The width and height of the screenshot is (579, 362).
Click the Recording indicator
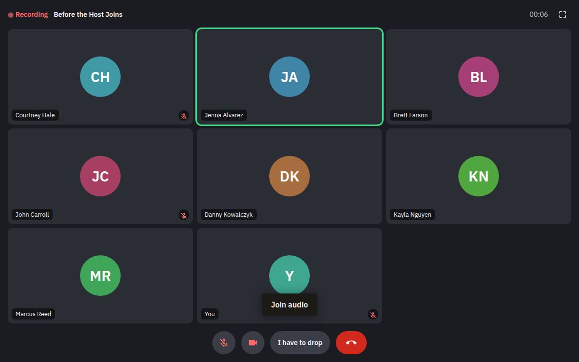[28, 14]
